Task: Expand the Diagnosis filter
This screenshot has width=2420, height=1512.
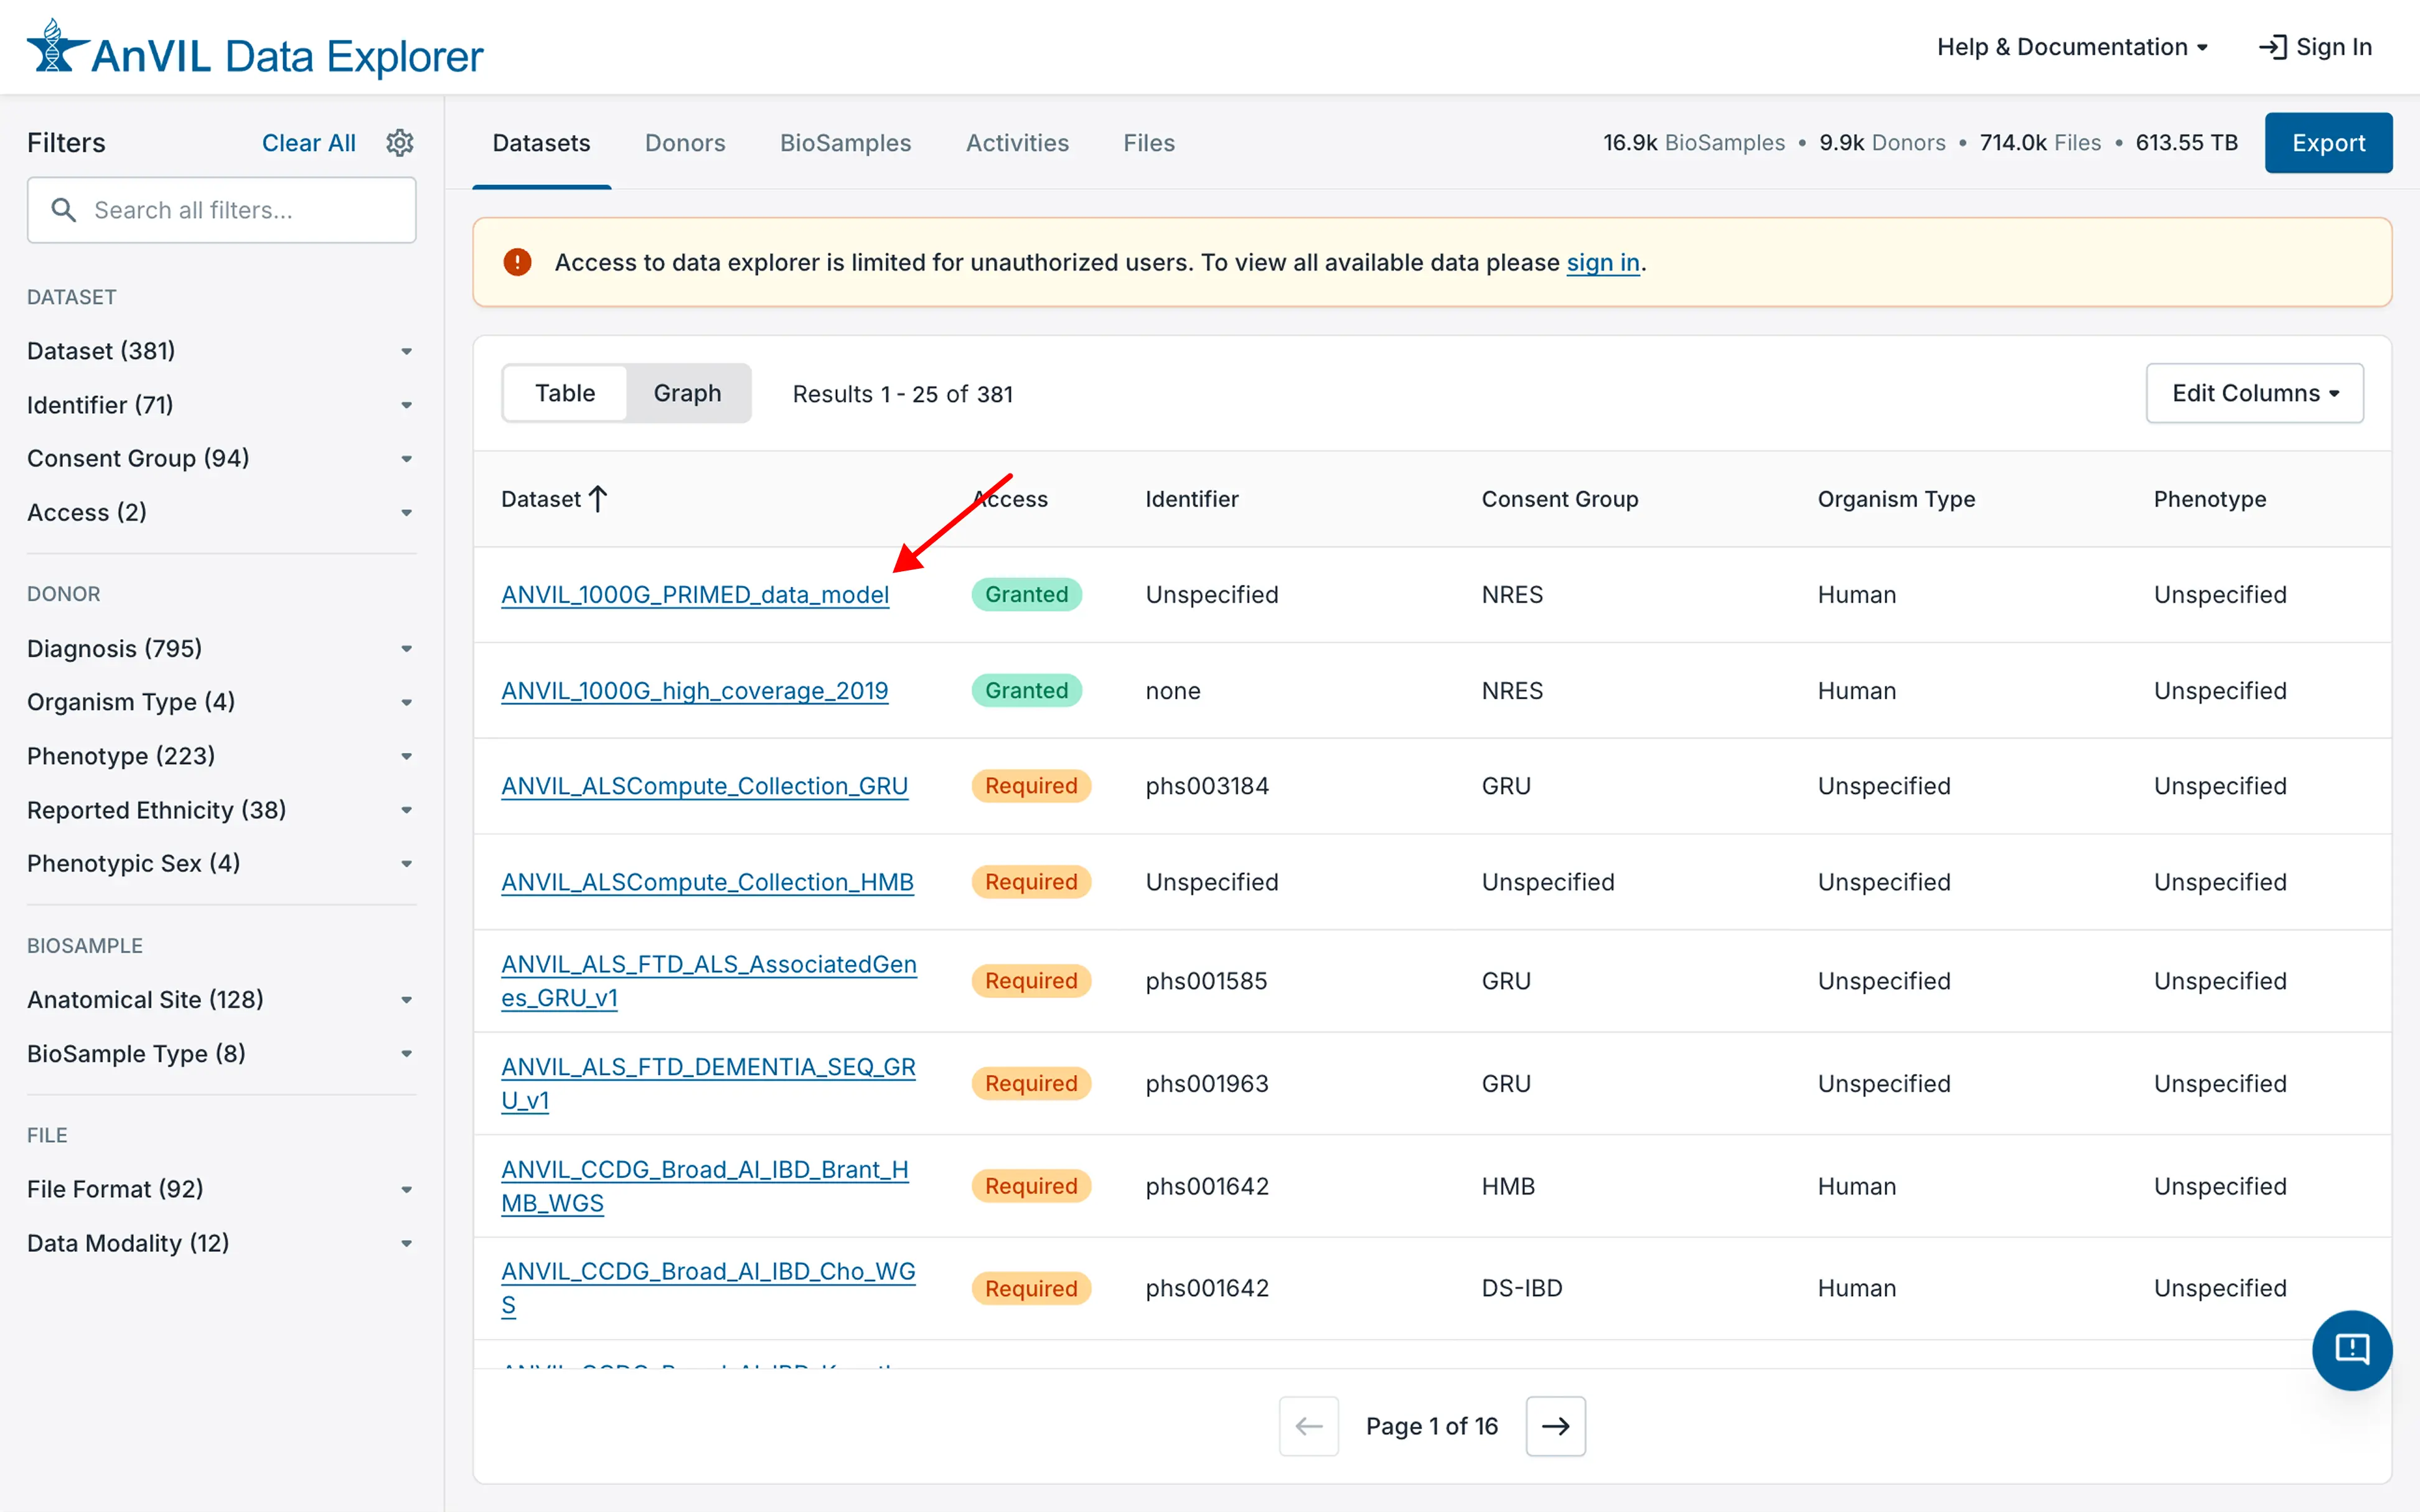Action: point(406,648)
